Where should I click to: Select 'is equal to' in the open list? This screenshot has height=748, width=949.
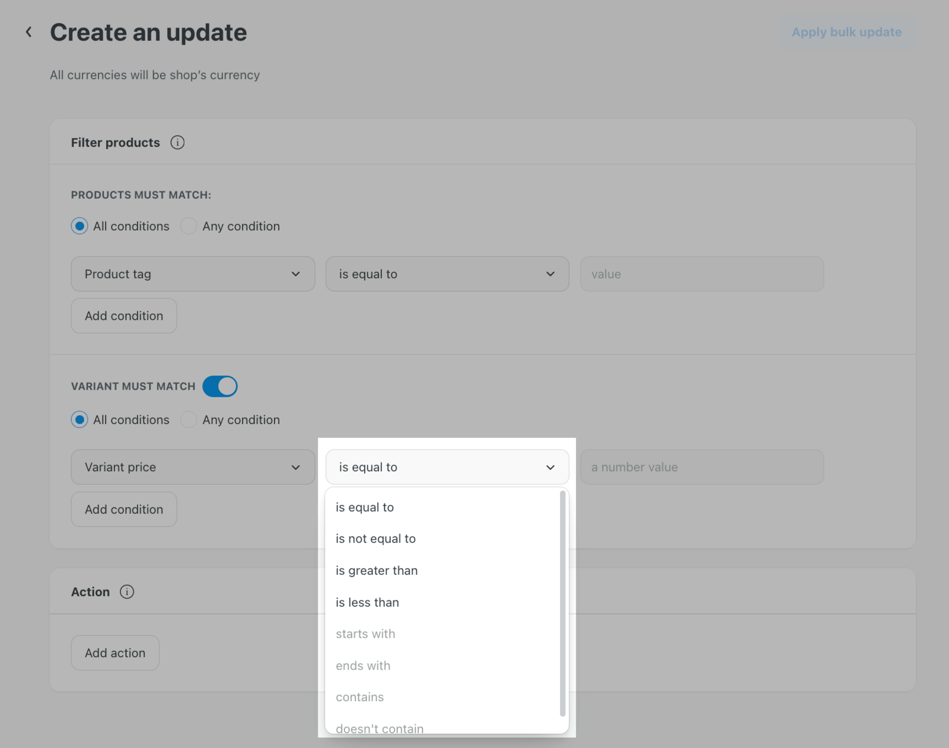(x=365, y=508)
